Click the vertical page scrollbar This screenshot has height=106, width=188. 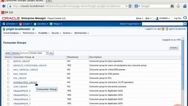tap(183, 65)
